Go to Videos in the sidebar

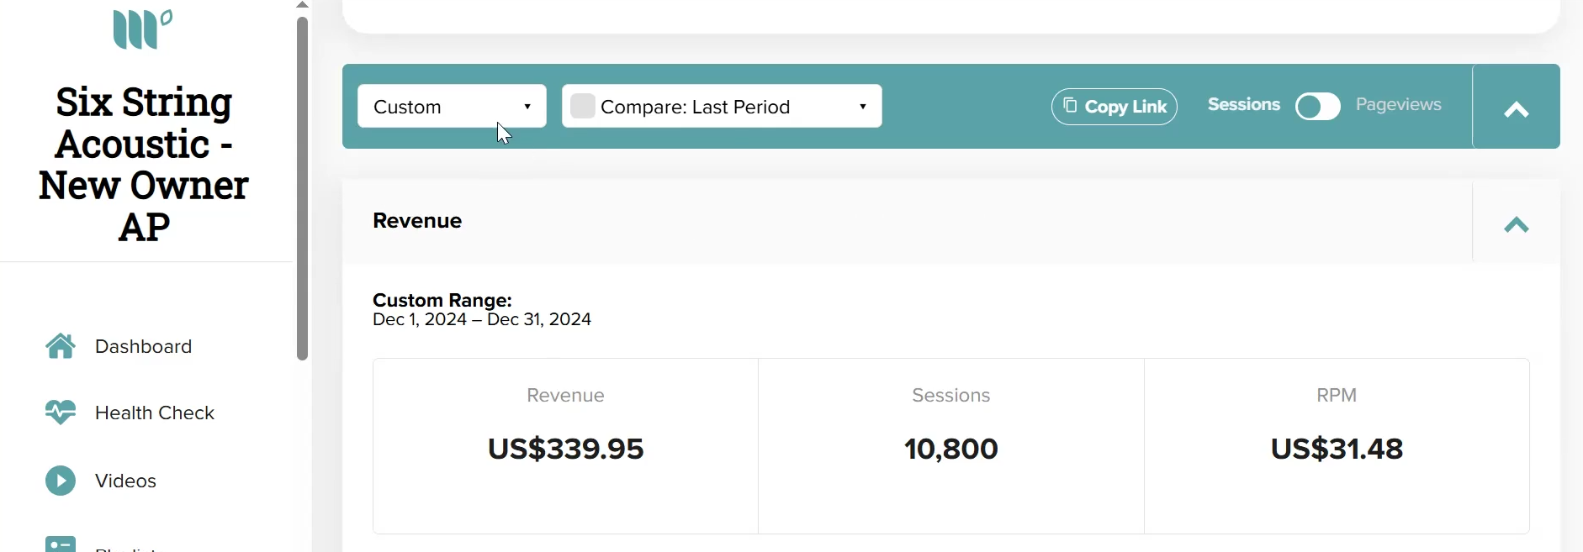pos(125,481)
